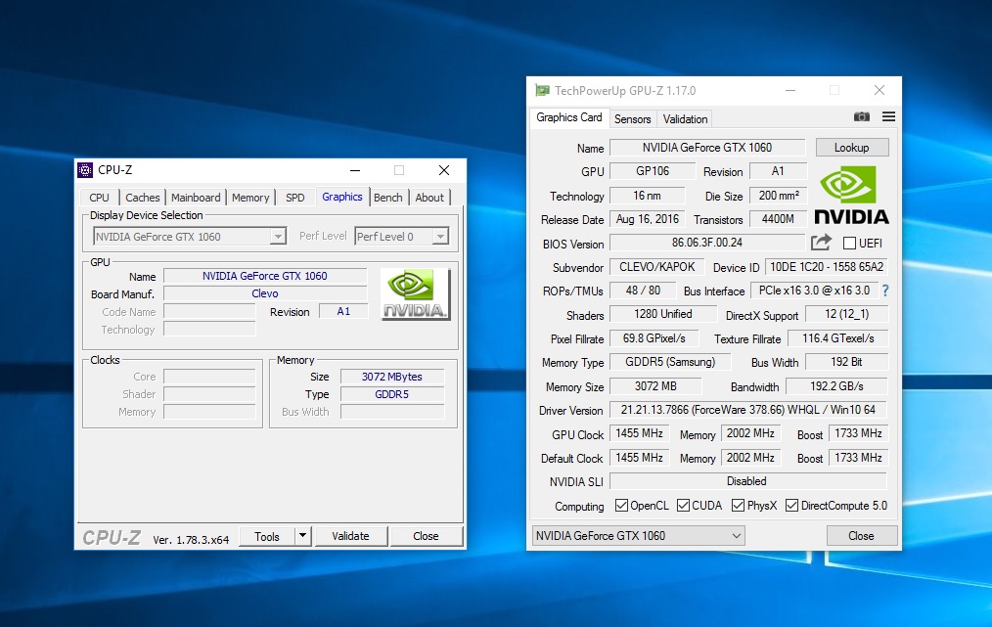Click the GPU-Z screenshot camera icon

pyautogui.click(x=862, y=117)
